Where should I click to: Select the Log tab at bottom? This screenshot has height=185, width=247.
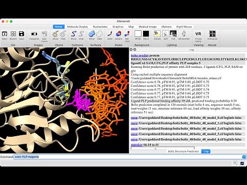(x=206, y=152)
